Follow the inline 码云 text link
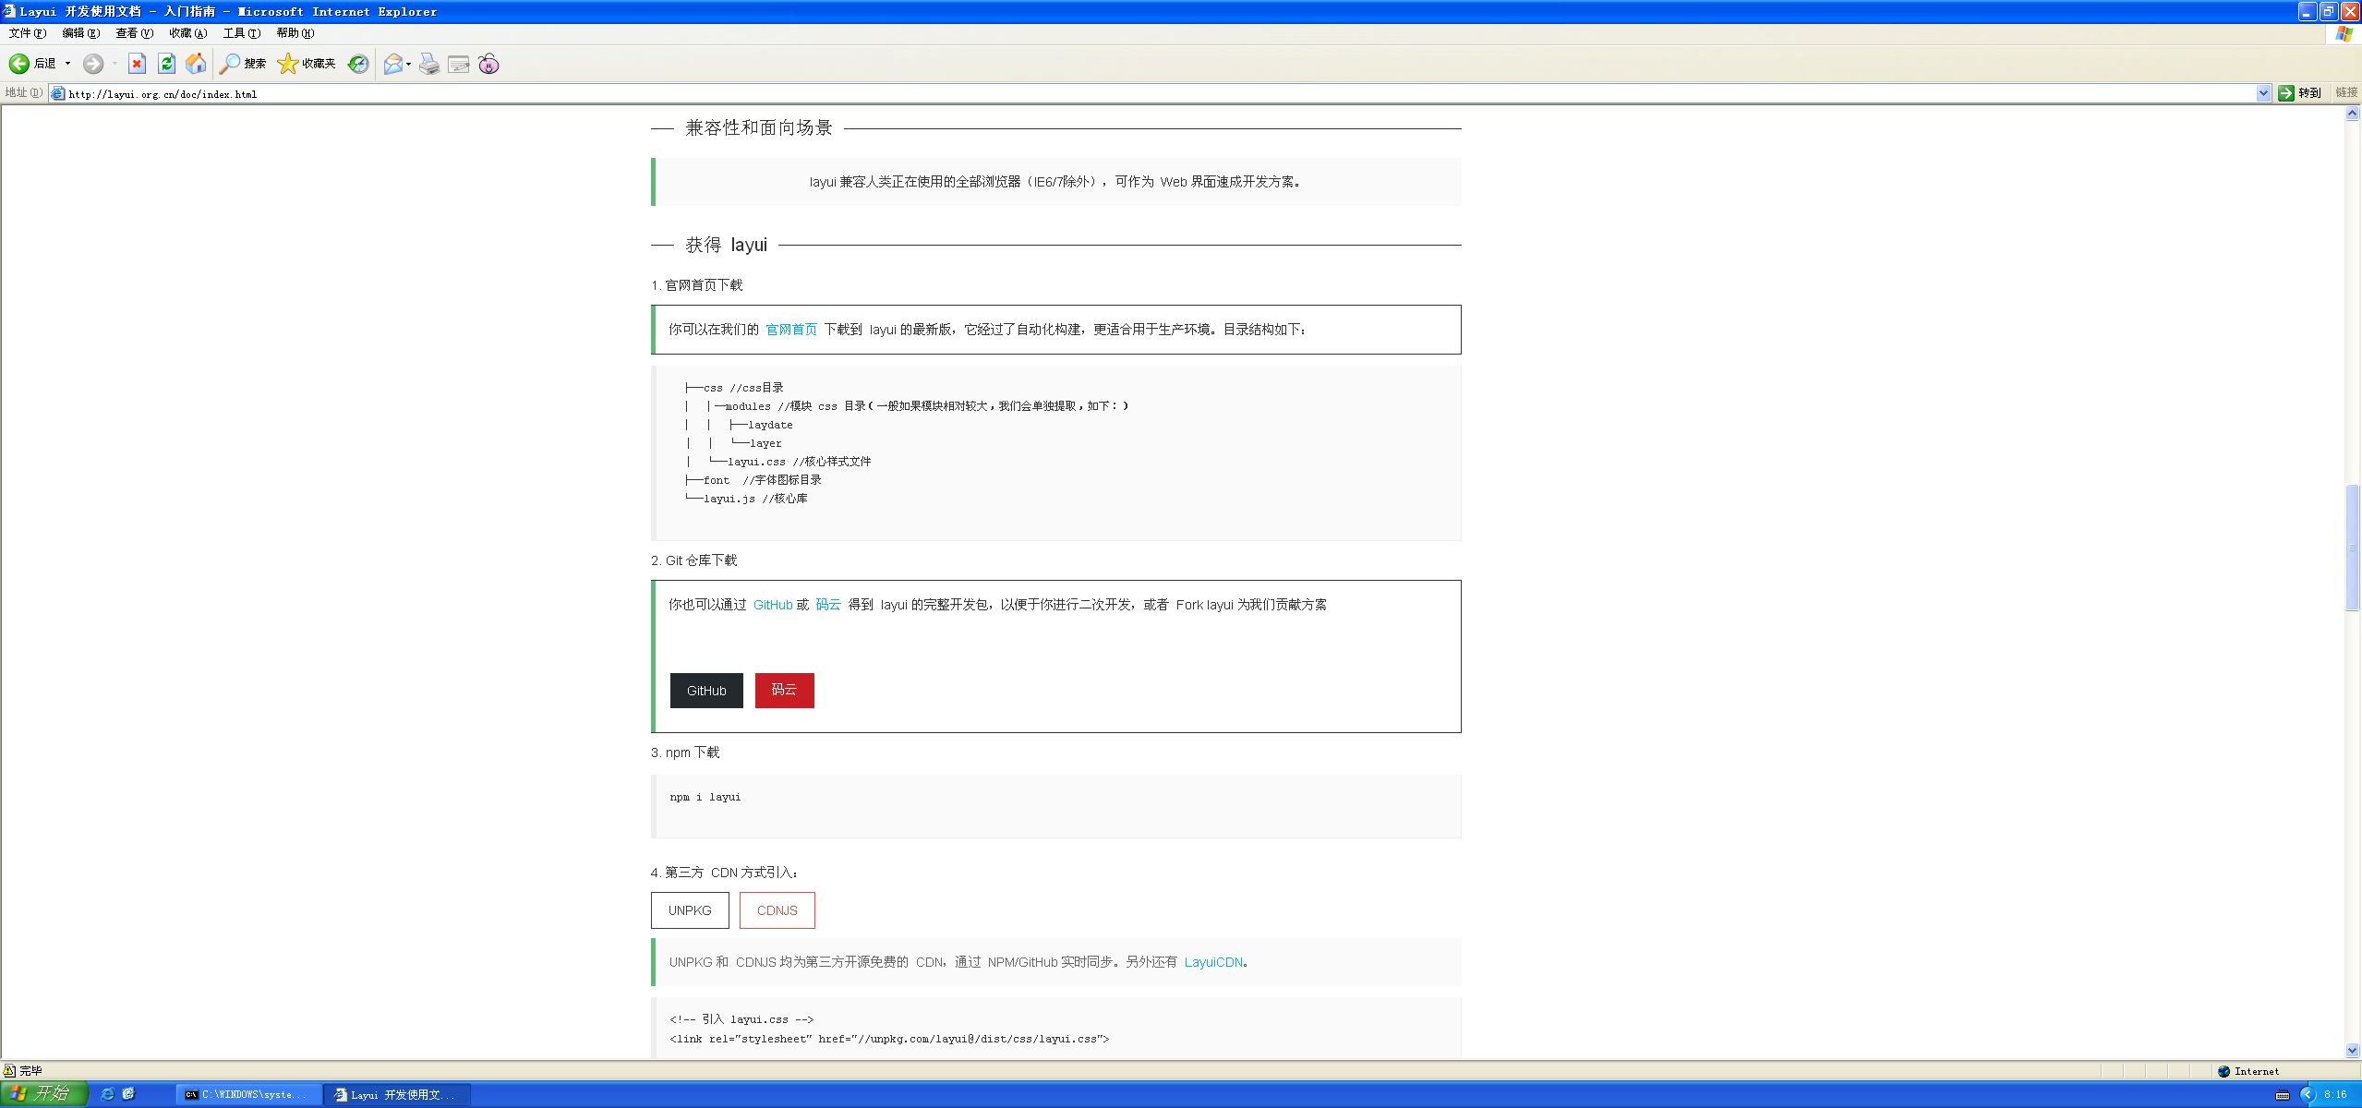This screenshot has height=1108, width=2362. 828,605
